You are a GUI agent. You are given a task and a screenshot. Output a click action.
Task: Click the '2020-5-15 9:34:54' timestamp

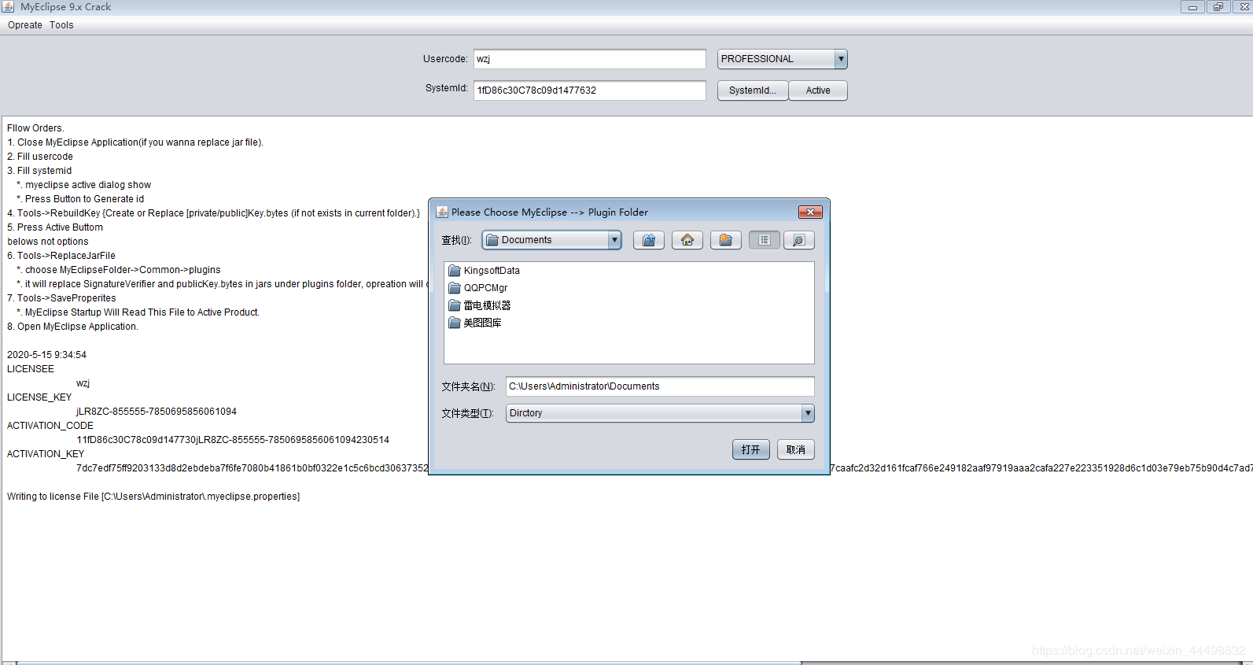tap(47, 355)
